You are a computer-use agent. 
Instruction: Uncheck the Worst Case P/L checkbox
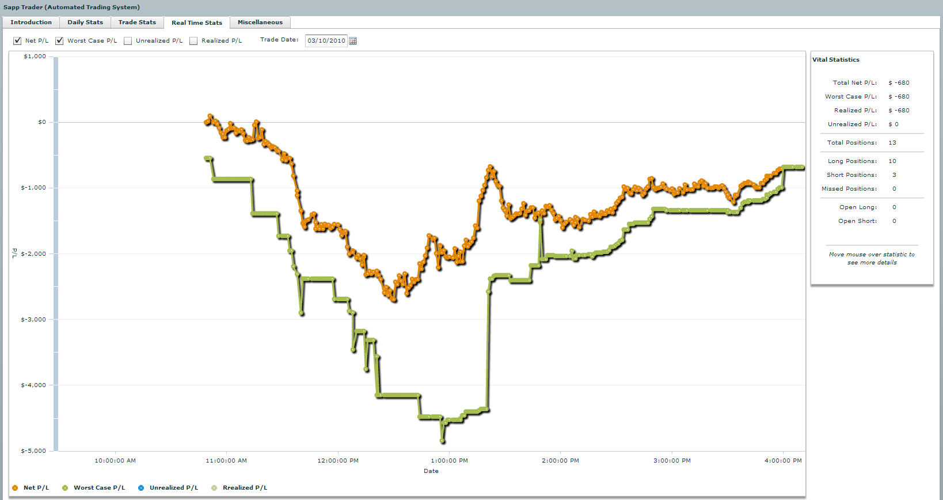point(59,41)
